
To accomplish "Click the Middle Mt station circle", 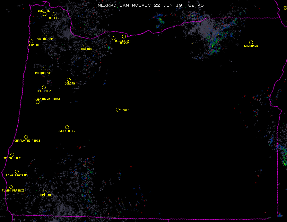I will [x=113, y=38].
